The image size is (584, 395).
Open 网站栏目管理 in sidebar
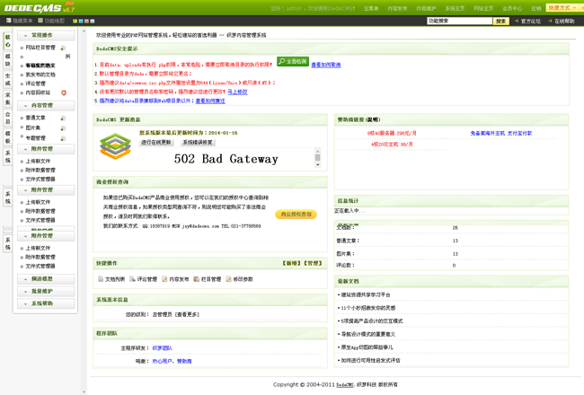pyautogui.click(x=40, y=48)
